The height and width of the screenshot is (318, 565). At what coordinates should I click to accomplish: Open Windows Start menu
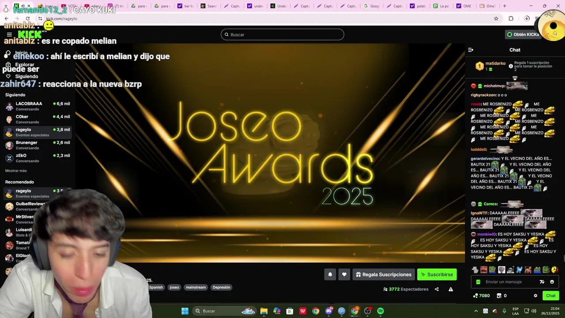(x=185, y=311)
